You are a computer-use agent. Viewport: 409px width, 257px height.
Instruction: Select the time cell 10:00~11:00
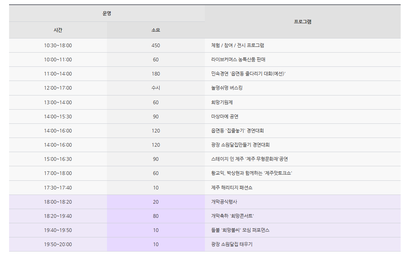[58, 60]
